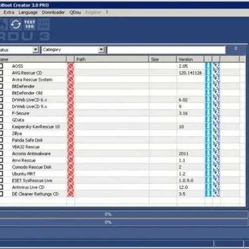Select the GData row name
Image resolution: width=249 pixels, height=249 pixels.
(18, 120)
